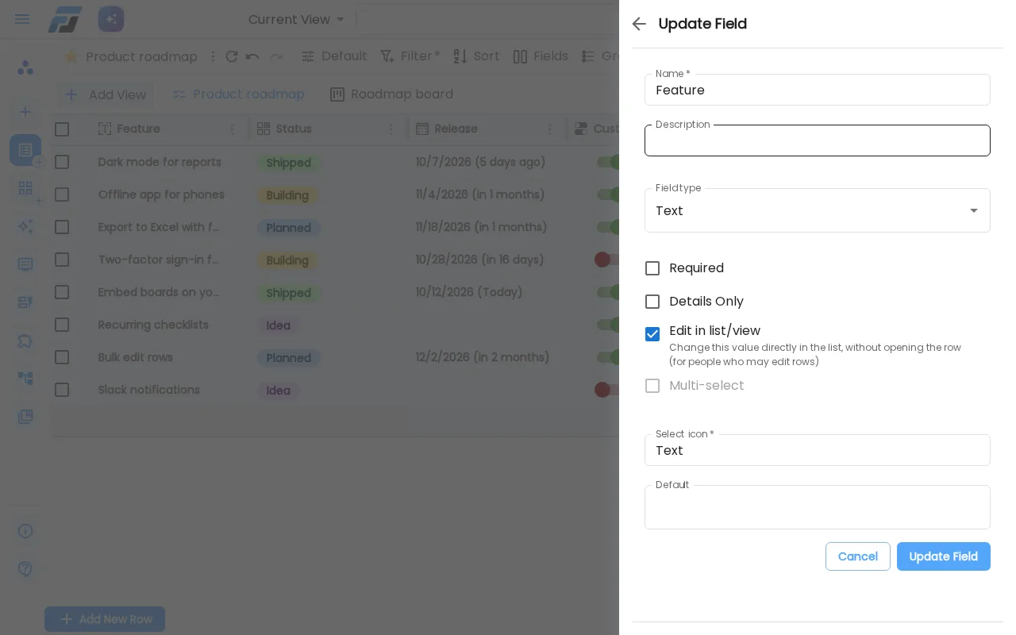Open the Filter options
1016x635 pixels.
click(x=410, y=56)
